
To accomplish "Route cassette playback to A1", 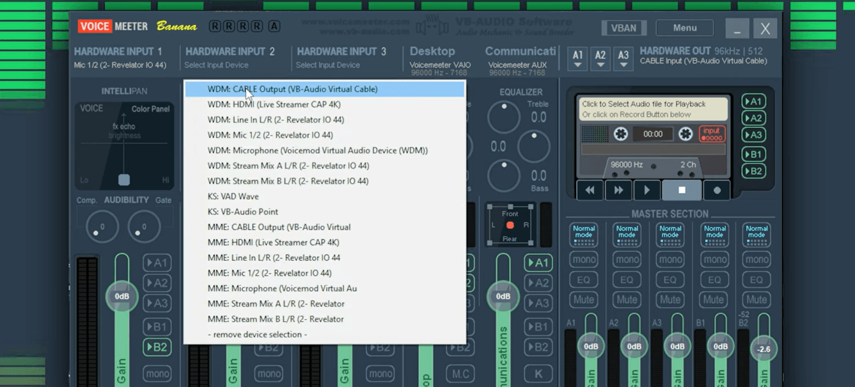I will [754, 102].
